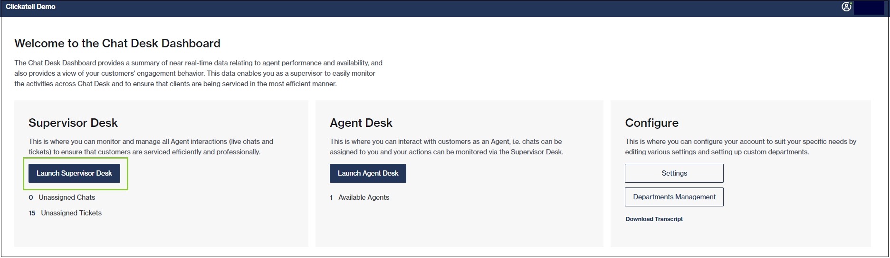Screen dimensions: 890x258
Task: Click the Supervisor Desk heading
Action: coord(73,123)
